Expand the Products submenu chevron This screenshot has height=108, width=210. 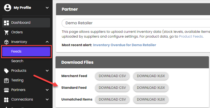pyautogui.click(x=47, y=71)
